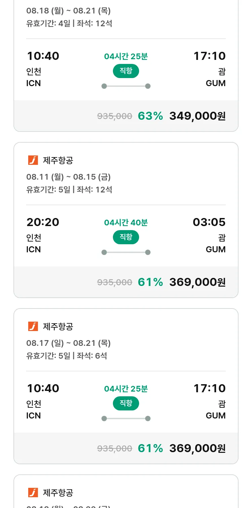Click the route line under the 20:20 flight's 직항 badge
The image size is (252, 508).
126,252
